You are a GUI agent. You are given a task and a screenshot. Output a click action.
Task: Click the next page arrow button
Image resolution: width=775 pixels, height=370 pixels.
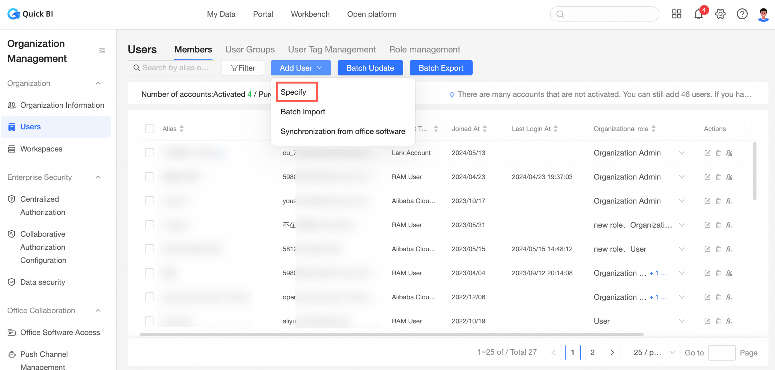612,353
